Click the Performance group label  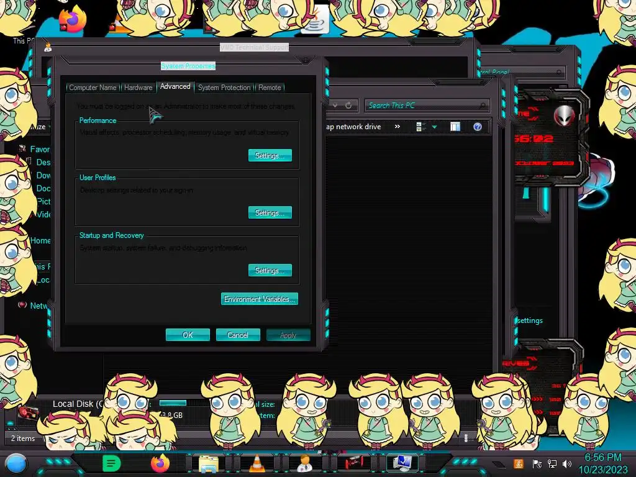(x=98, y=120)
